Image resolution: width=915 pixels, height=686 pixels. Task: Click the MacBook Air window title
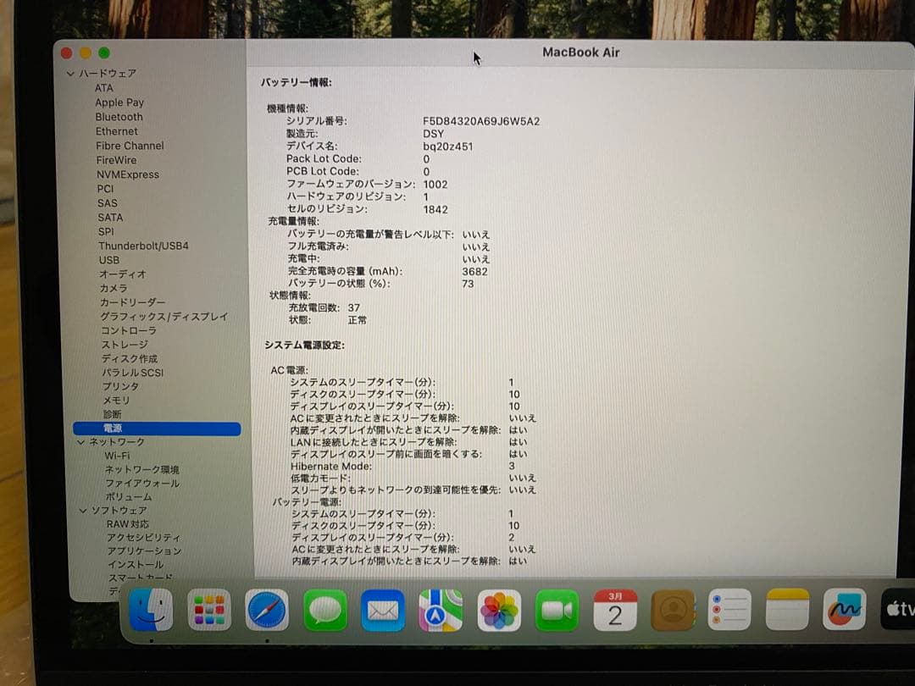[581, 53]
